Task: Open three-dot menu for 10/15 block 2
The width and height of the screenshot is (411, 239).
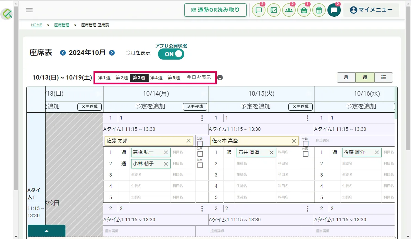Action: 308,209
